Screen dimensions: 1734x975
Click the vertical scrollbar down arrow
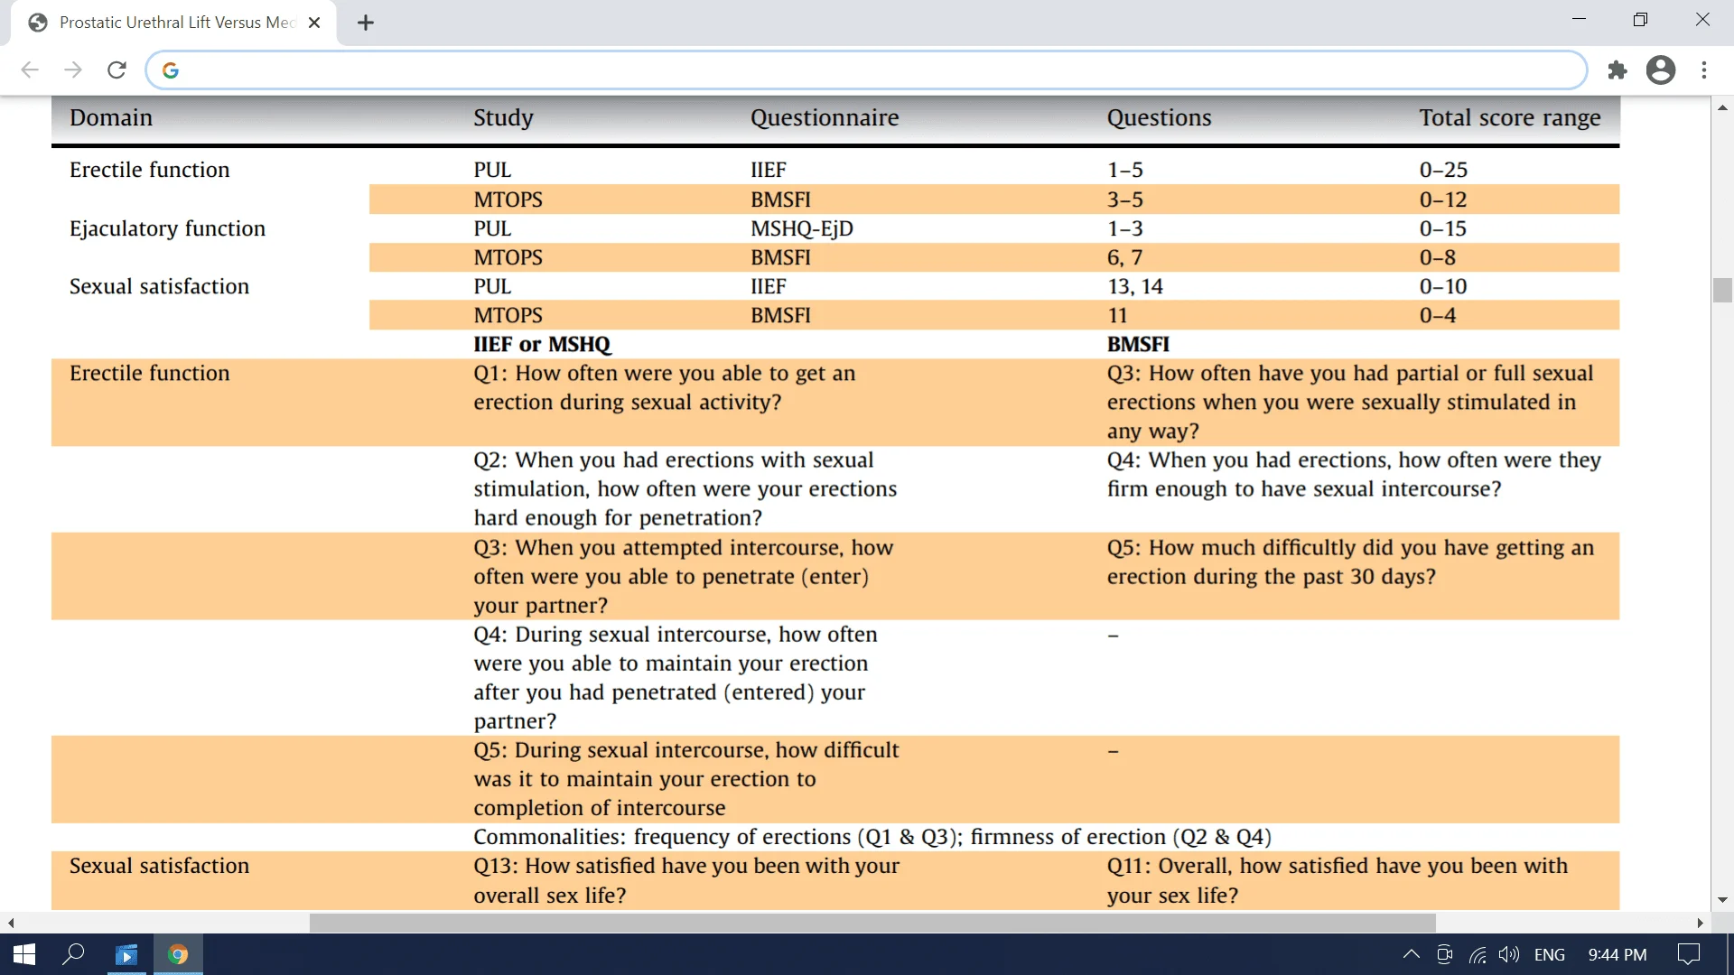pyautogui.click(x=1722, y=900)
